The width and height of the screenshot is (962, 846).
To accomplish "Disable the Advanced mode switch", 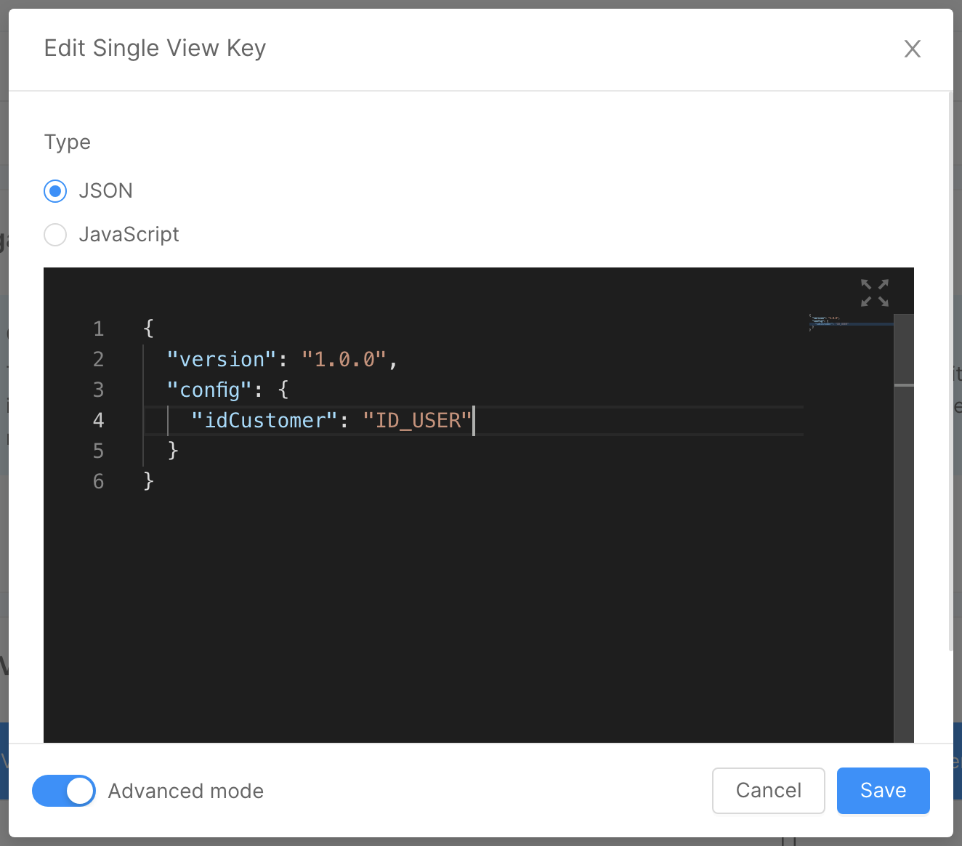I will coord(64,791).
